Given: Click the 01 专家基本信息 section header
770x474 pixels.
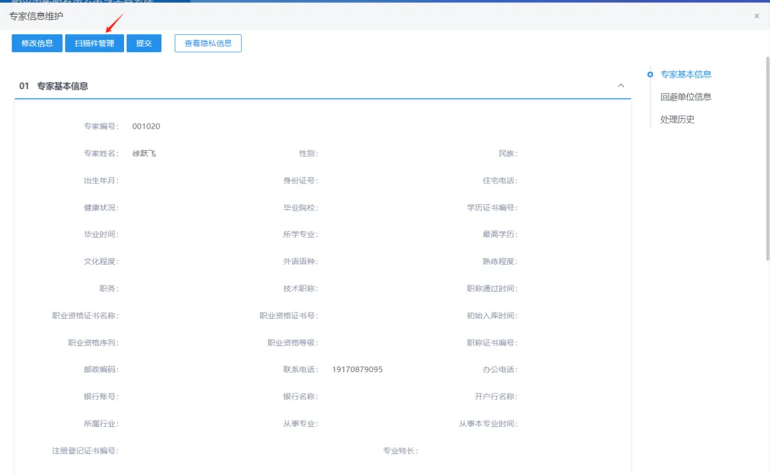Looking at the screenshot, I should pyautogui.click(x=63, y=86).
